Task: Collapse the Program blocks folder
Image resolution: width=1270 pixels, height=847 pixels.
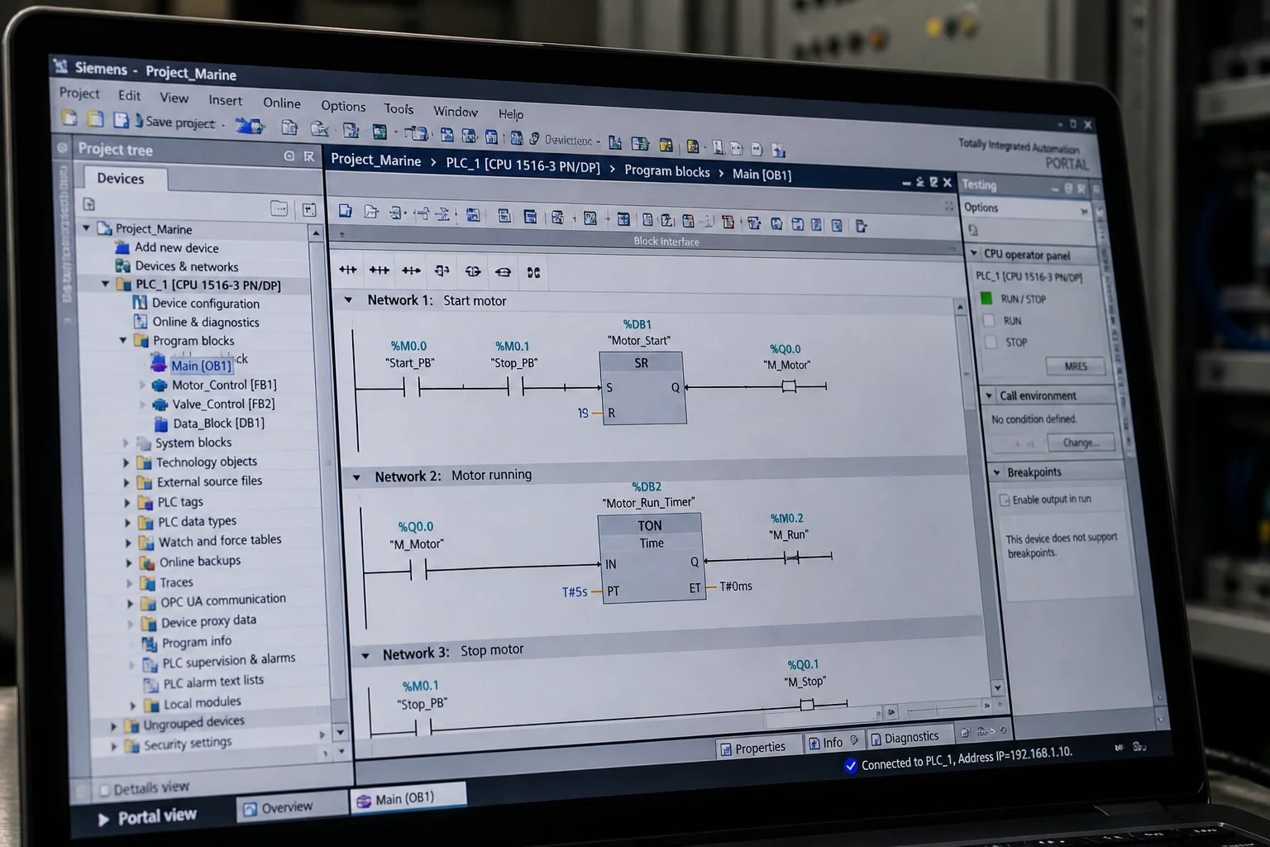Action: pyautogui.click(x=122, y=340)
